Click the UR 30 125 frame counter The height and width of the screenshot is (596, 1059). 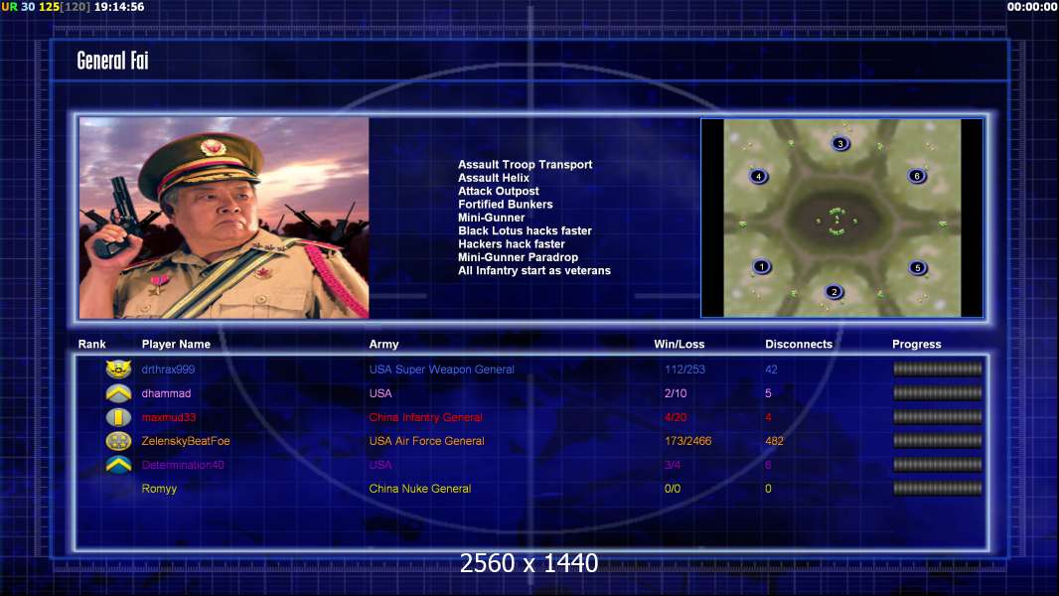(x=46, y=7)
